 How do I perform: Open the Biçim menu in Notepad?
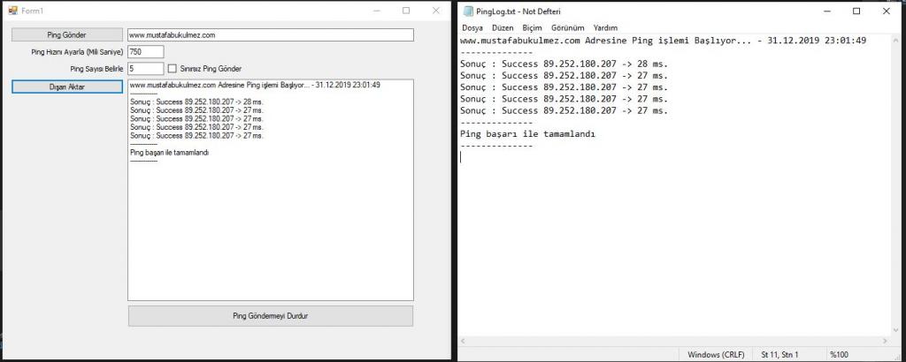pos(532,27)
